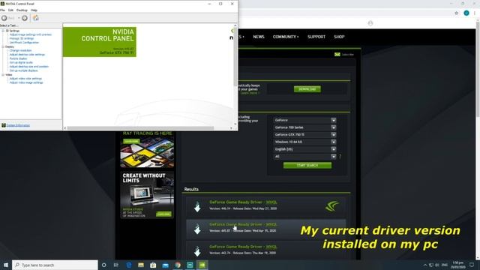
Task: Click the Back arrow in NVIDIA Control Panel
Action: (x=4, y=18)
